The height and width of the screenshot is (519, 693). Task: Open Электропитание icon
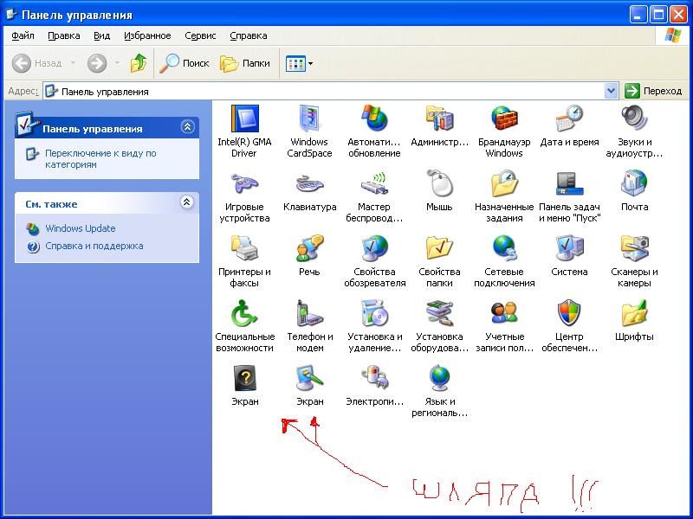point(374,379)
